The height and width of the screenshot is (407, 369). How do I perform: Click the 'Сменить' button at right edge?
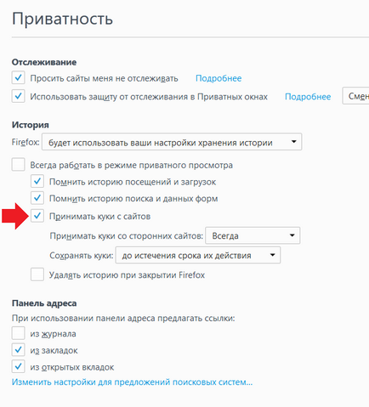(356, 96)
